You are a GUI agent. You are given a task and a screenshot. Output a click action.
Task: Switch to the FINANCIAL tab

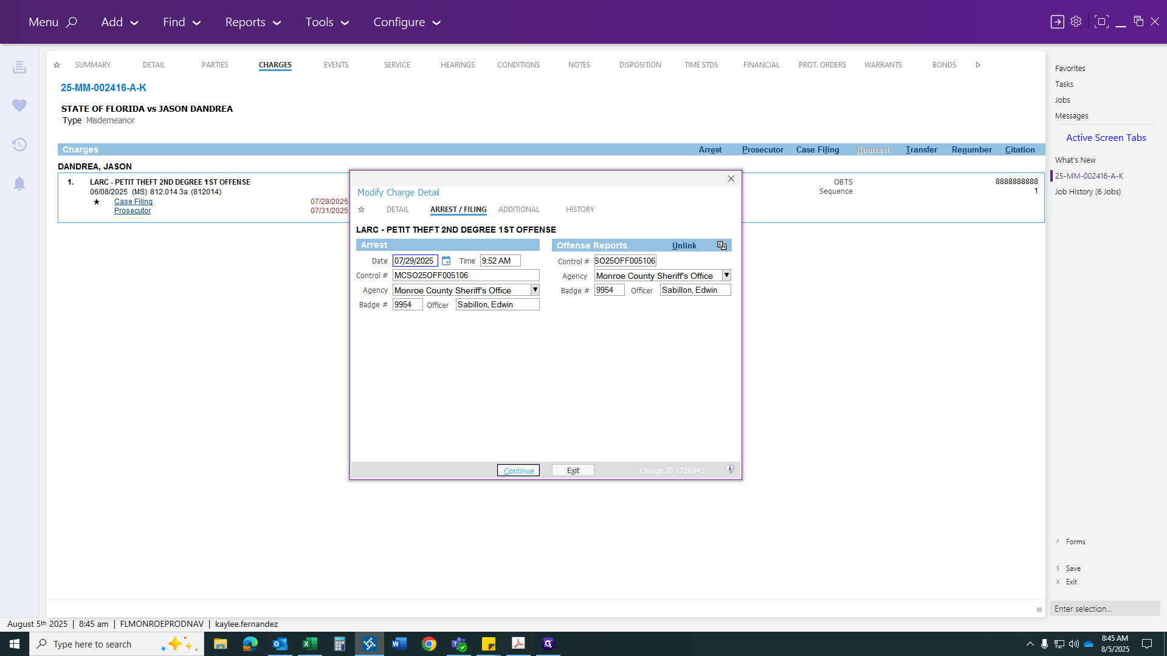[761, 65]
